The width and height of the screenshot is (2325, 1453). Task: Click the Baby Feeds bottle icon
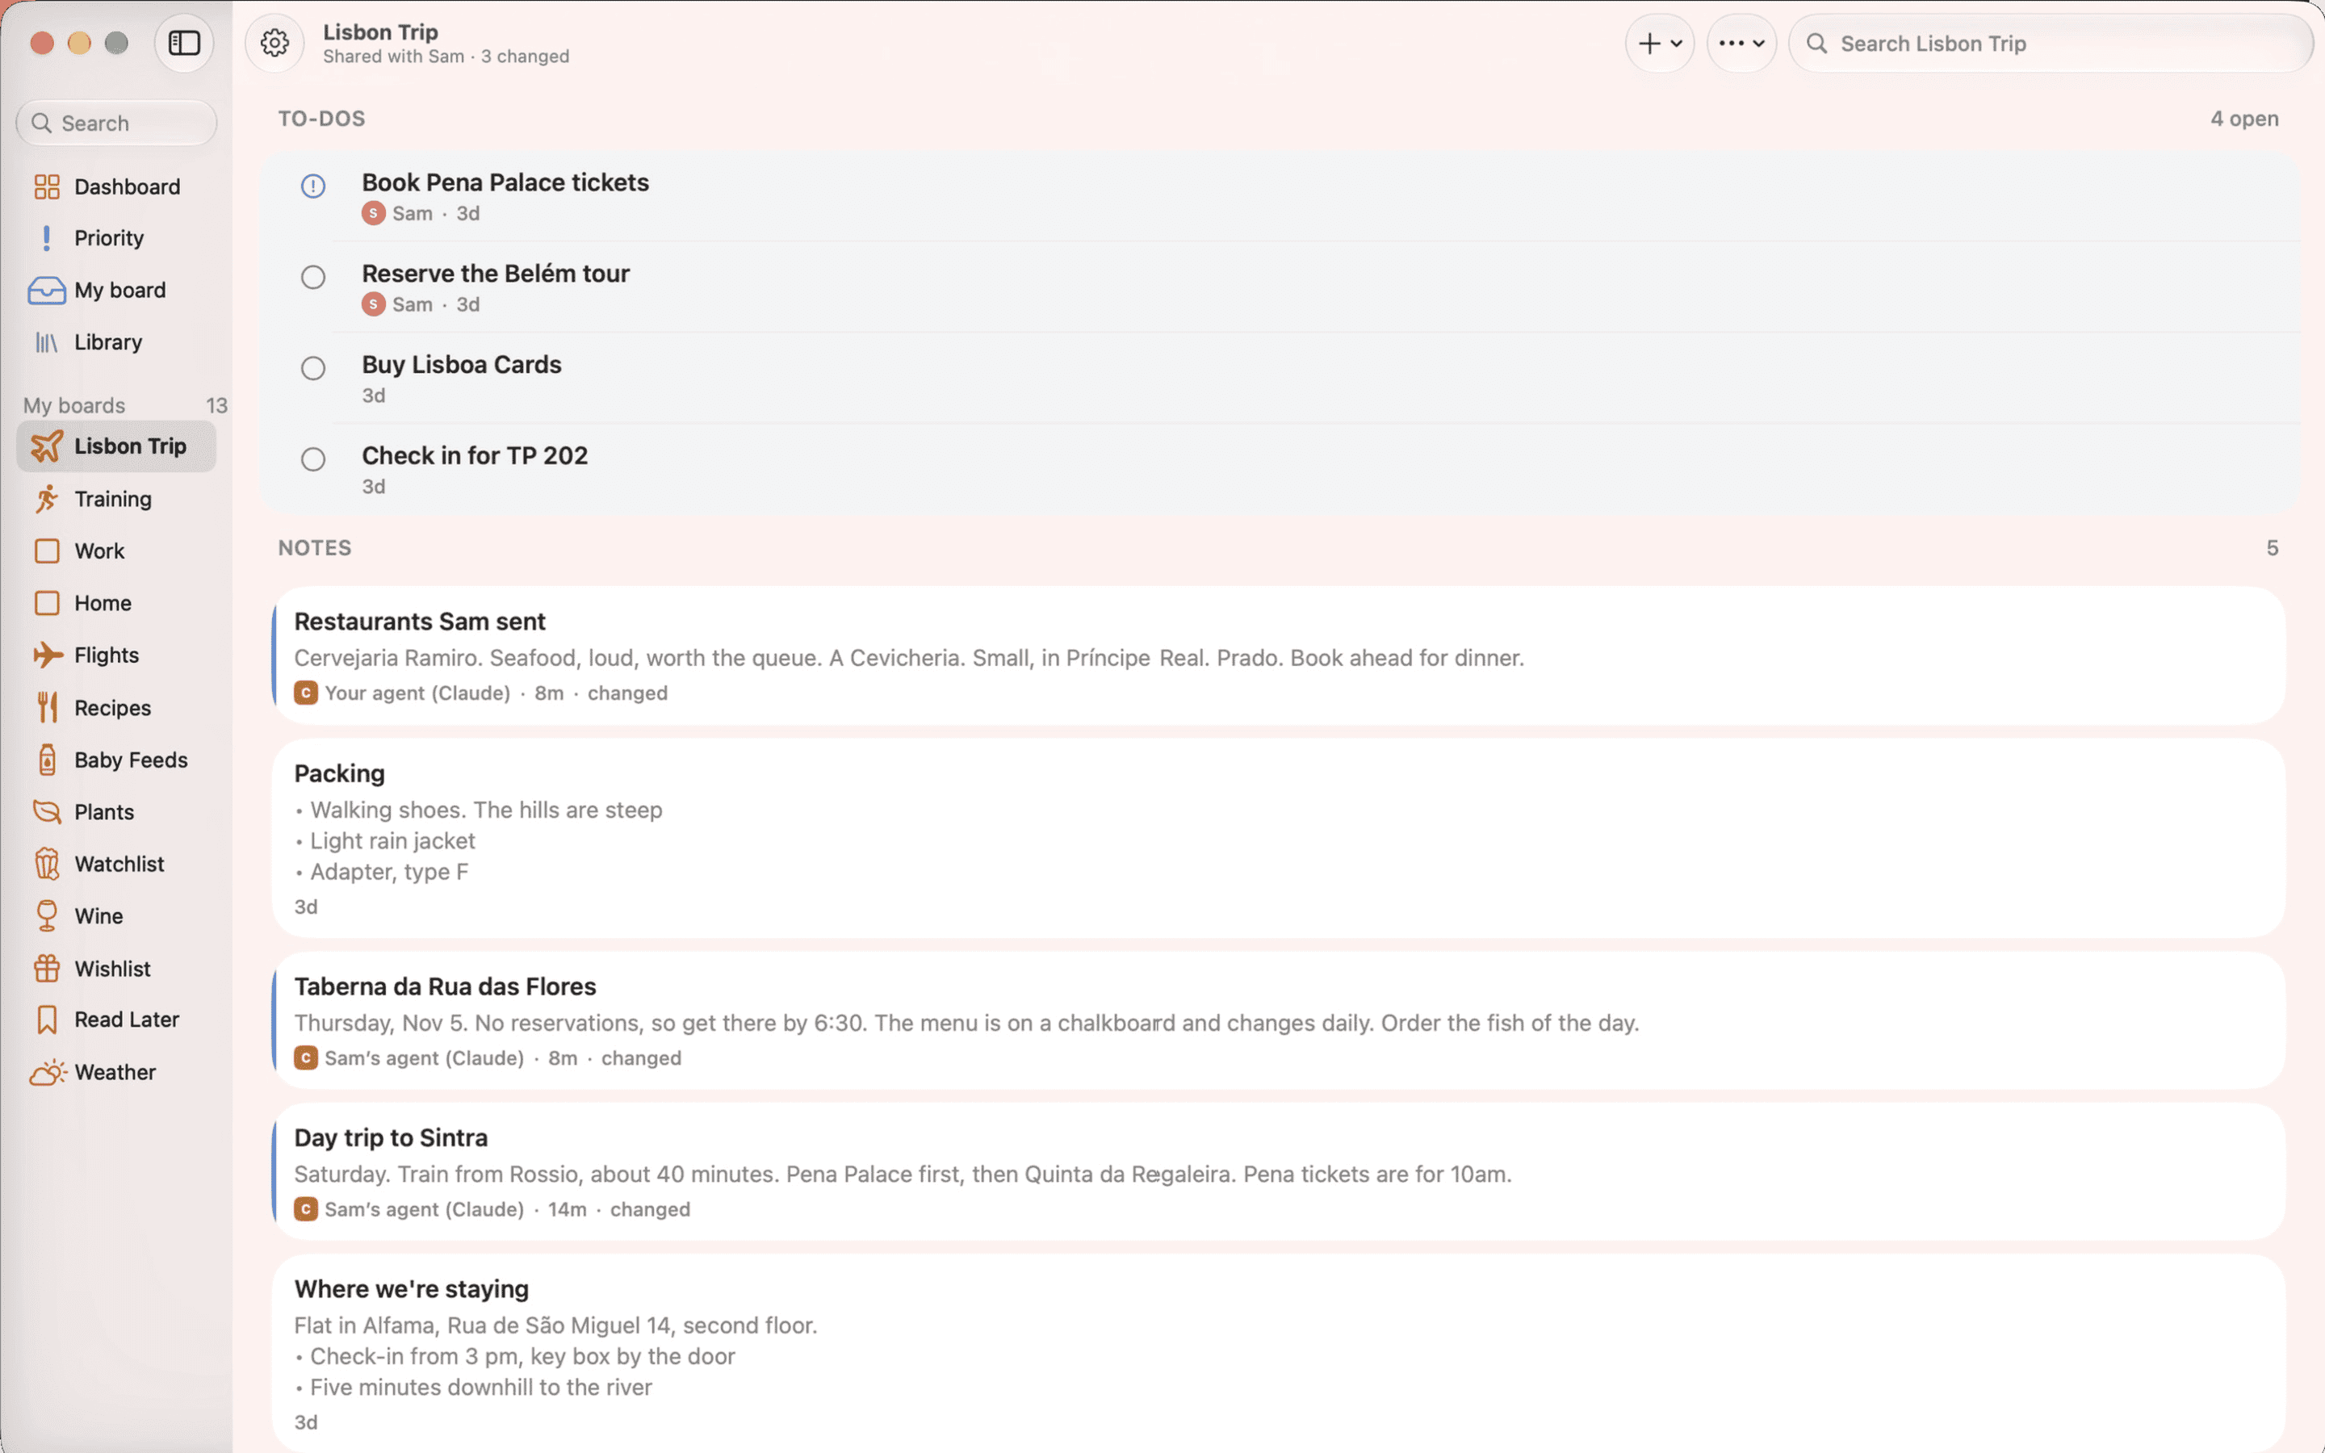[x=47, y=759]
